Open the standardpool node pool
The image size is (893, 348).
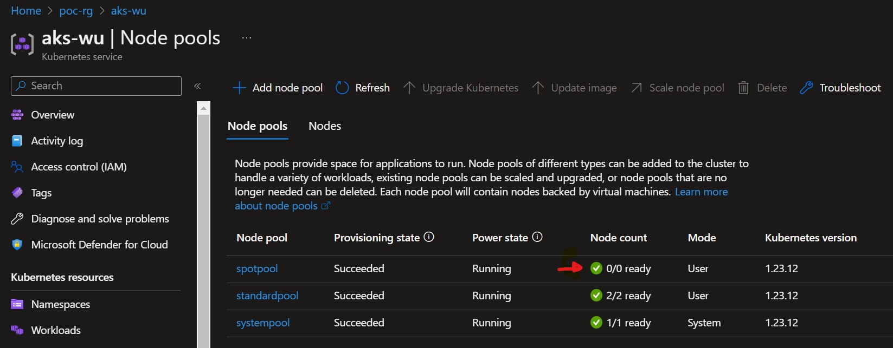click(267, 296)
